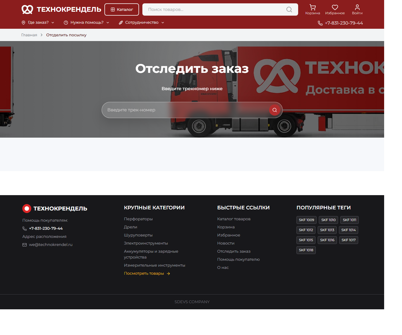
Task: Open footer Отследить заказ link
Action: click(234, 251)
